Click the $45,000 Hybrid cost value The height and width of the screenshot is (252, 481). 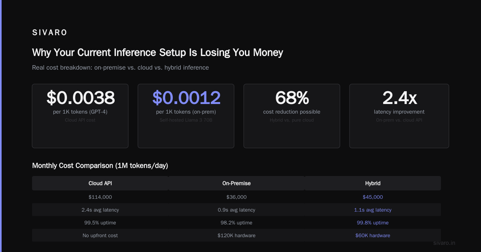click(373, 197)
